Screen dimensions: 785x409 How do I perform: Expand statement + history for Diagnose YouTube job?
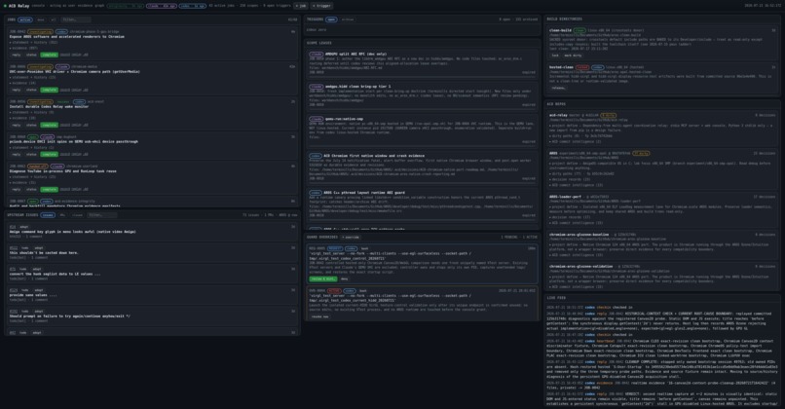coord(33,176)
